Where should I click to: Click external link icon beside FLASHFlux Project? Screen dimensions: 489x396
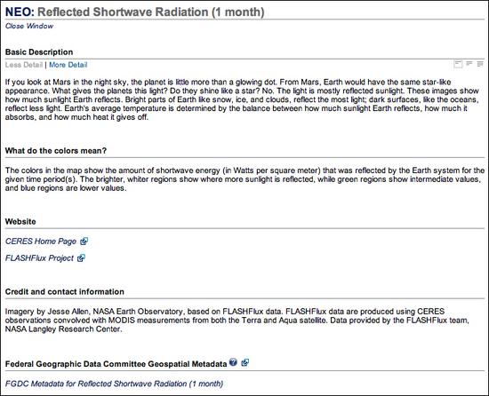(x=81, y=258)
